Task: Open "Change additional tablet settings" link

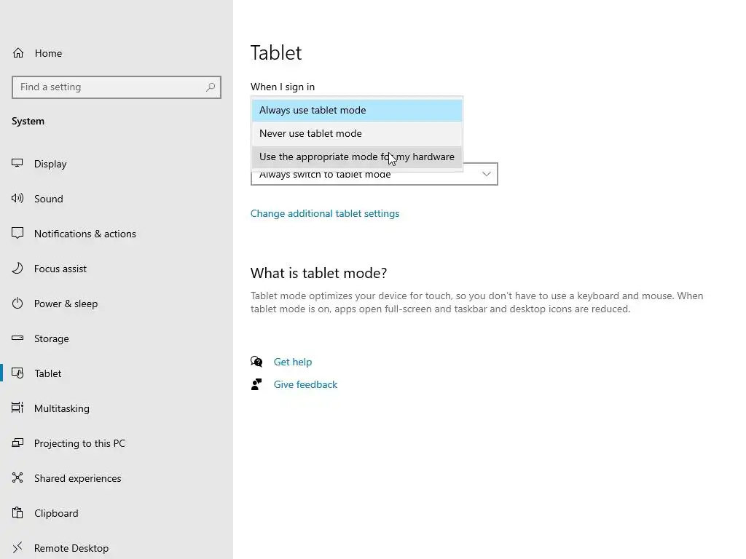Action: (325, 214)
